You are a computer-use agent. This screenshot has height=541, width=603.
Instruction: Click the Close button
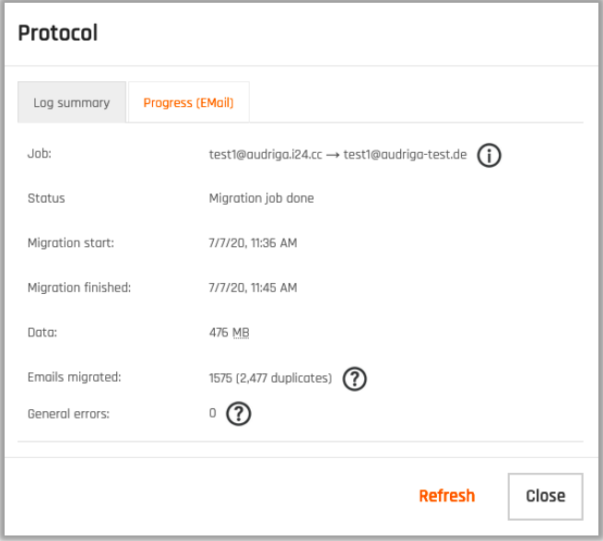tap(545, 496)
